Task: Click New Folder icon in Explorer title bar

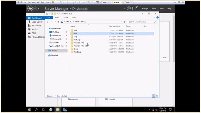Action: pyautogui.click(x=55, y=13)
